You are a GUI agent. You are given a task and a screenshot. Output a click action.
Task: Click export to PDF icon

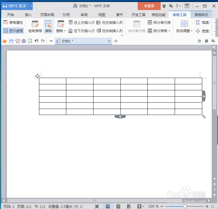click(x=17, y=41)
